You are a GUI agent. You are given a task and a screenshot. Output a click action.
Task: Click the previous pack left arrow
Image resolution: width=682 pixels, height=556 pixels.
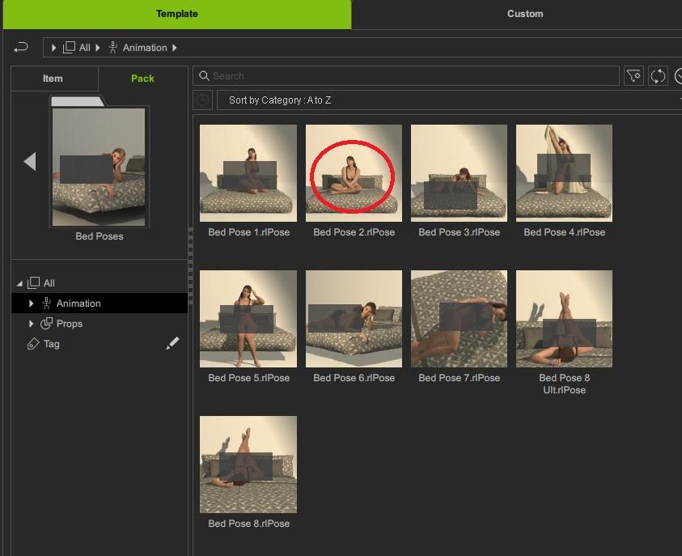[x=30, y=162]
